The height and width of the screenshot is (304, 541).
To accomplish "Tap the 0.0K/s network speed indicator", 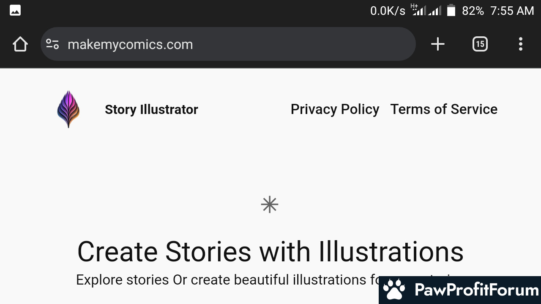I will coord(388,11).
